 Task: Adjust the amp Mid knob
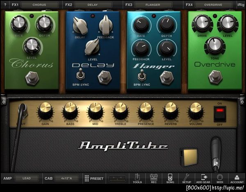click(96, 111)
